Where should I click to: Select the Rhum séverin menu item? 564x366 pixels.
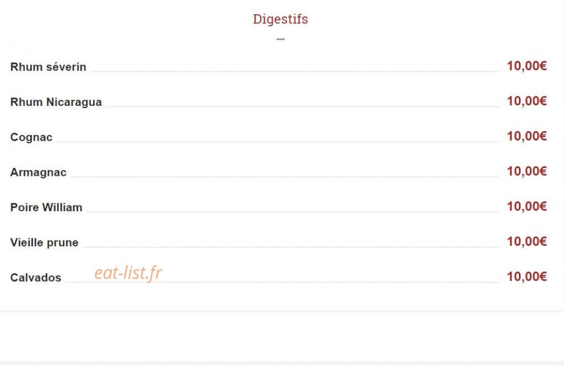[x=48, y=67]
